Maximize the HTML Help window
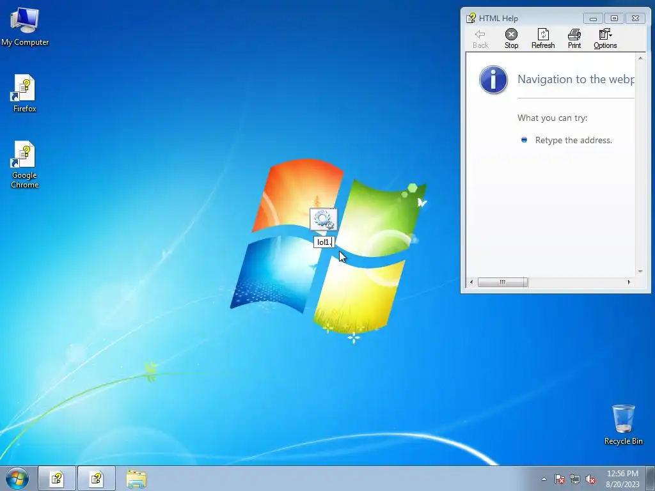This screenshot has height=491, width=655. click(614, 19)
